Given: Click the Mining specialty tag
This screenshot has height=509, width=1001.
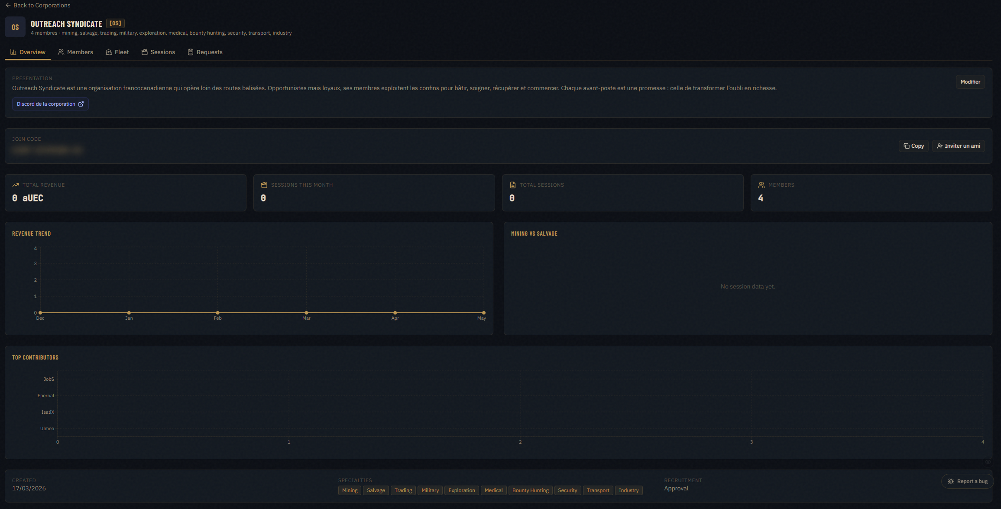Looking at the screenshot, I should (x=350, y=490).
